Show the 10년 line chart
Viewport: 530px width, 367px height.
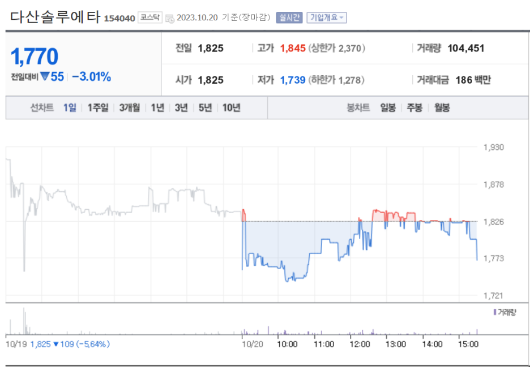[x=231, y=107]
